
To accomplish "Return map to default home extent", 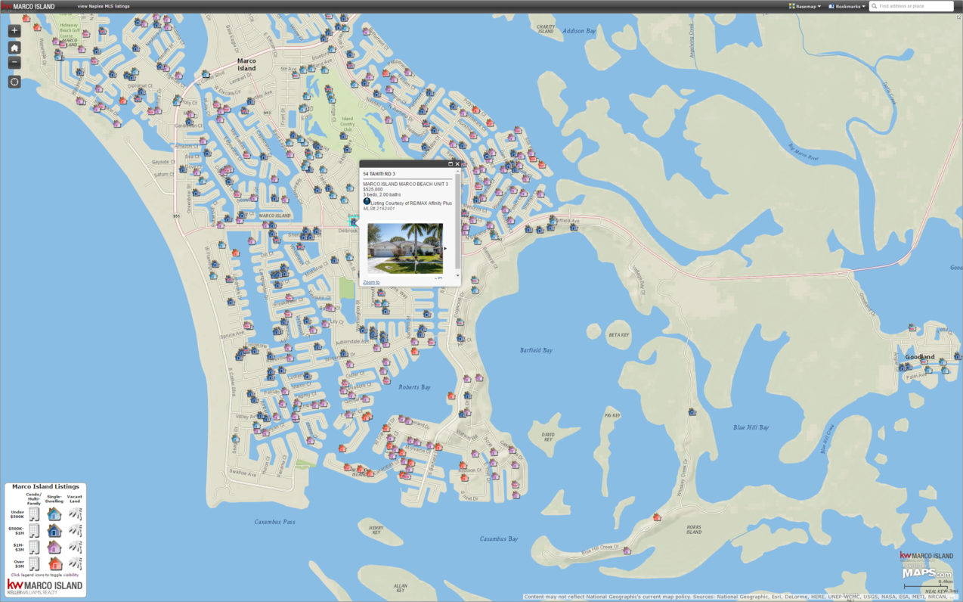I will click(14, 47).
